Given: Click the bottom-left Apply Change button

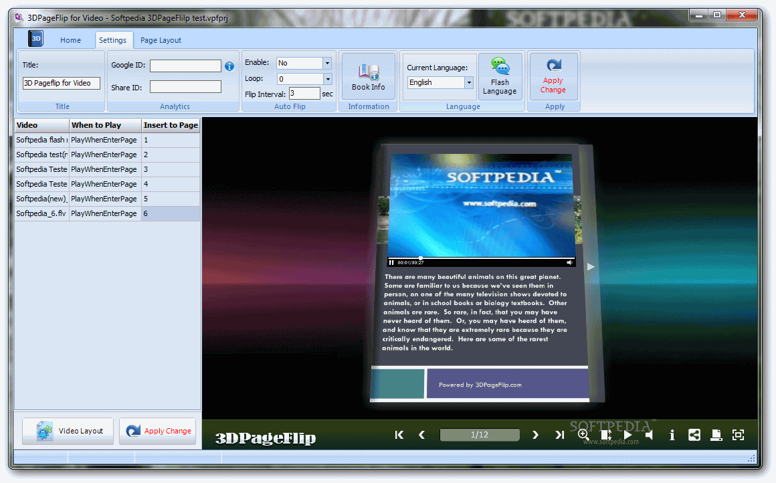Looking at the screenshot, I should 158,431.
